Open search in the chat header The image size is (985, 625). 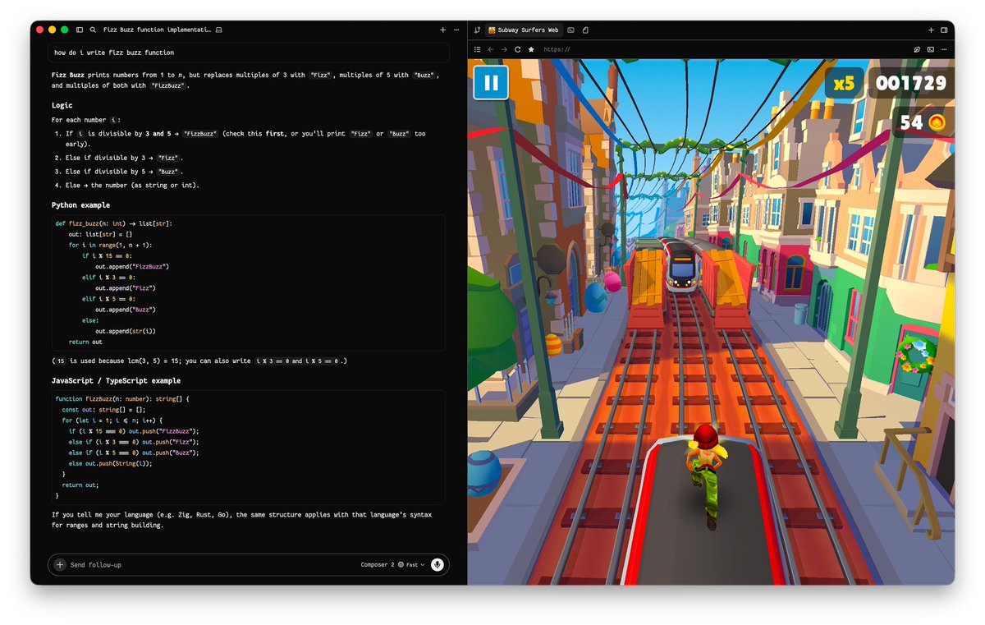[93, 30]
